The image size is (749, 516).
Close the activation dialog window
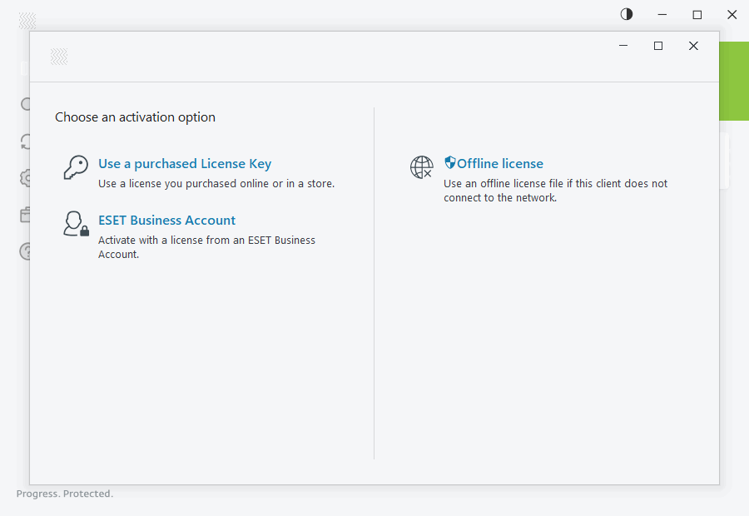tap(693, 46)
